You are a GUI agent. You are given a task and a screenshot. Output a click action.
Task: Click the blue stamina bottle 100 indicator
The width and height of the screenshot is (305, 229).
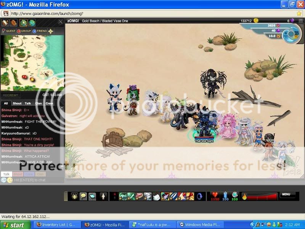[x=225, y=196]
